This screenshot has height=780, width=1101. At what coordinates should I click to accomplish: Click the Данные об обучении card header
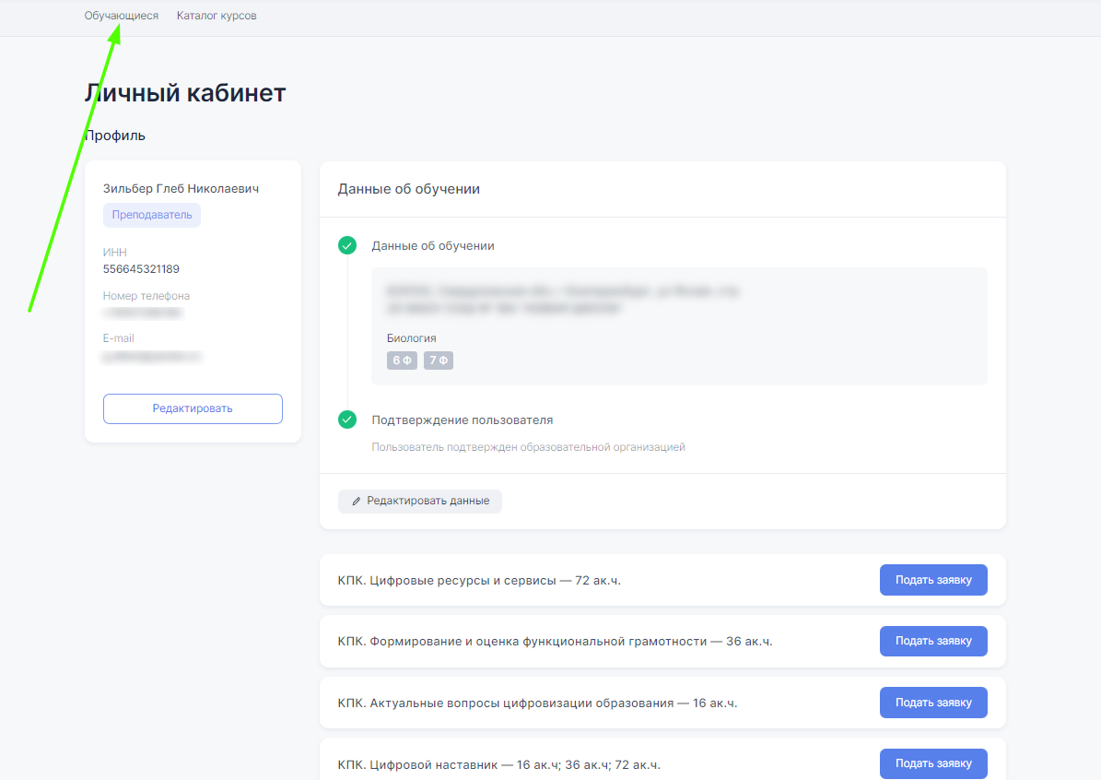[409, 189]
